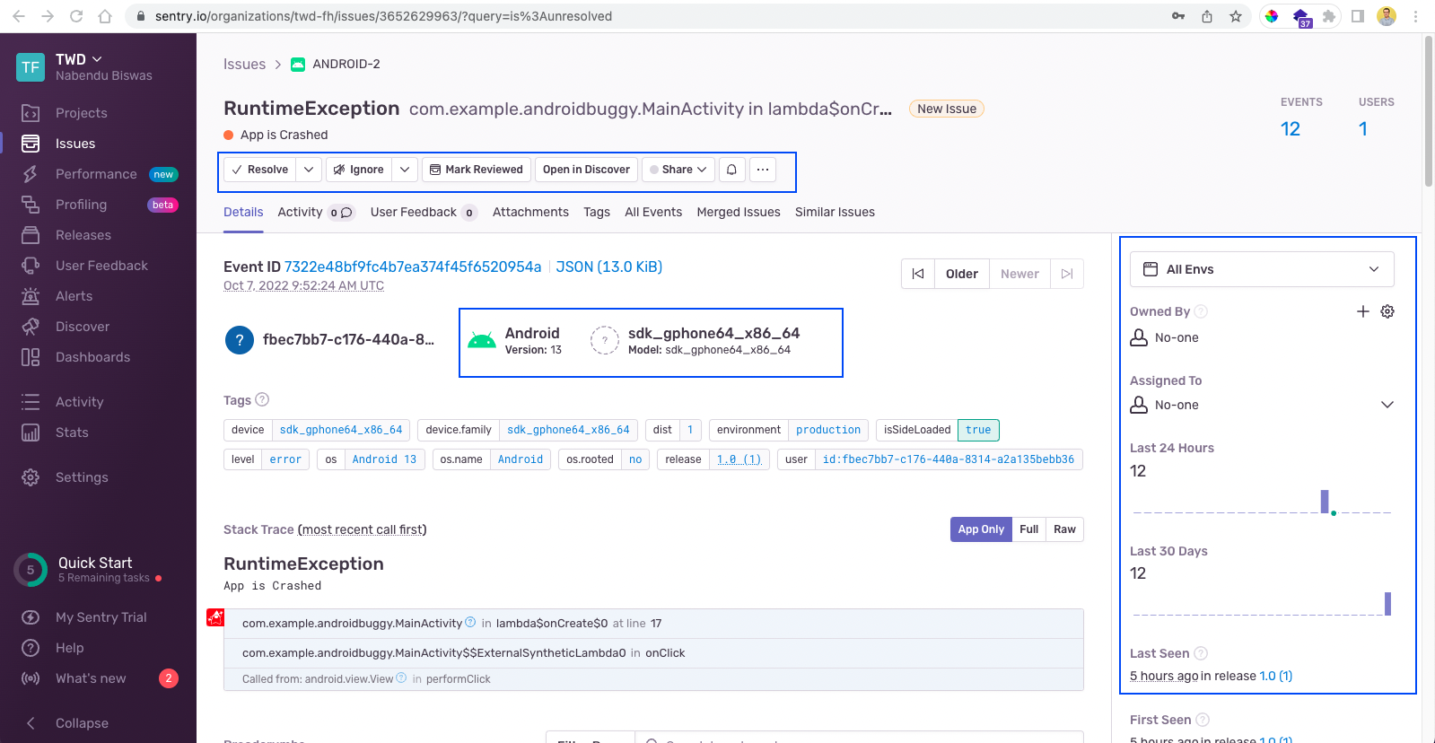The width and height of the screenshot is (1435, 743).
Task: Click the Last 24 Hours chart bar
Action: tap(1325, 501)
